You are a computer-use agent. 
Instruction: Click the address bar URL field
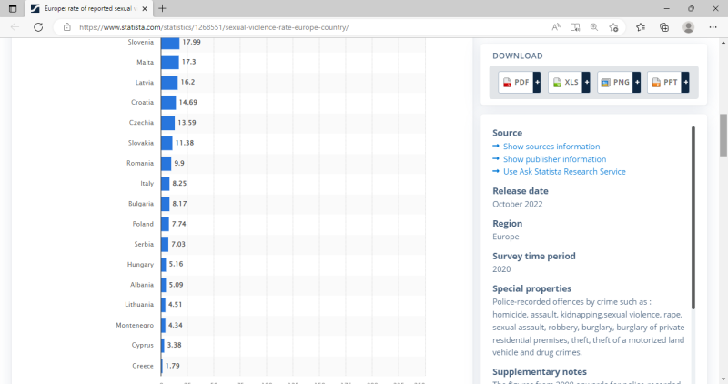click(x=273, y=27)
